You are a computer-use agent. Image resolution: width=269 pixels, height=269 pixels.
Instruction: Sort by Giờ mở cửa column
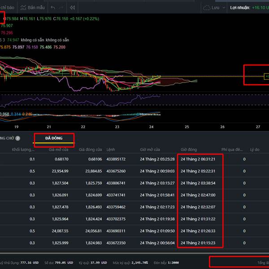(150, 149)
